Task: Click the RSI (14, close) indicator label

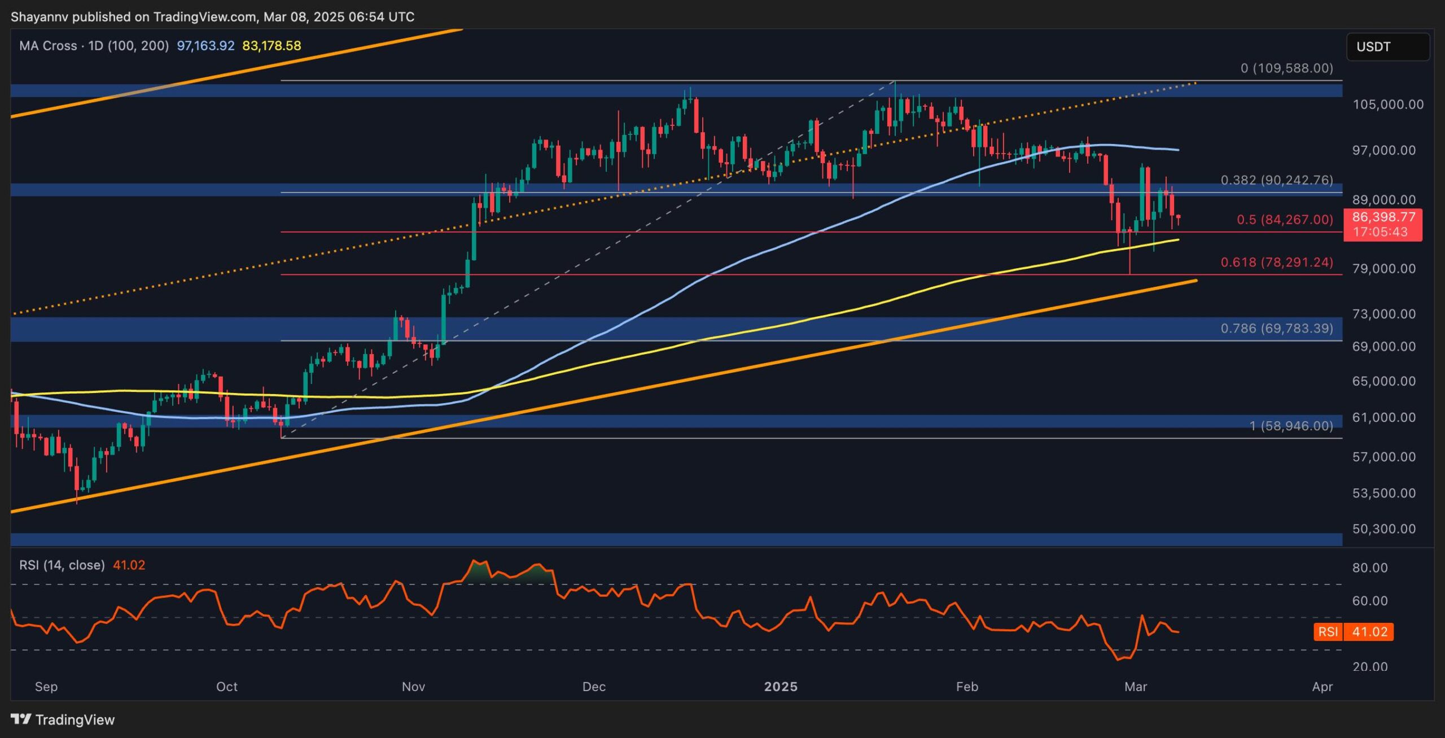Action: [x=62, y=565]
